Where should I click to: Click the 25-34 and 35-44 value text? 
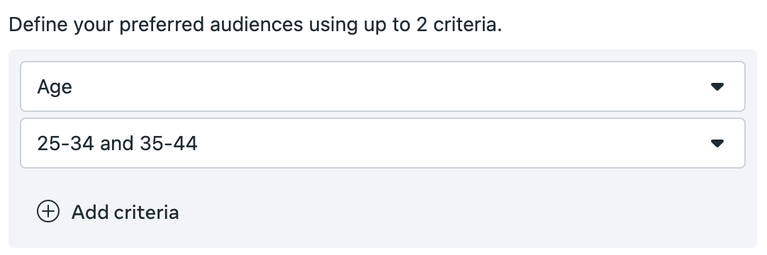pos(118,143)
